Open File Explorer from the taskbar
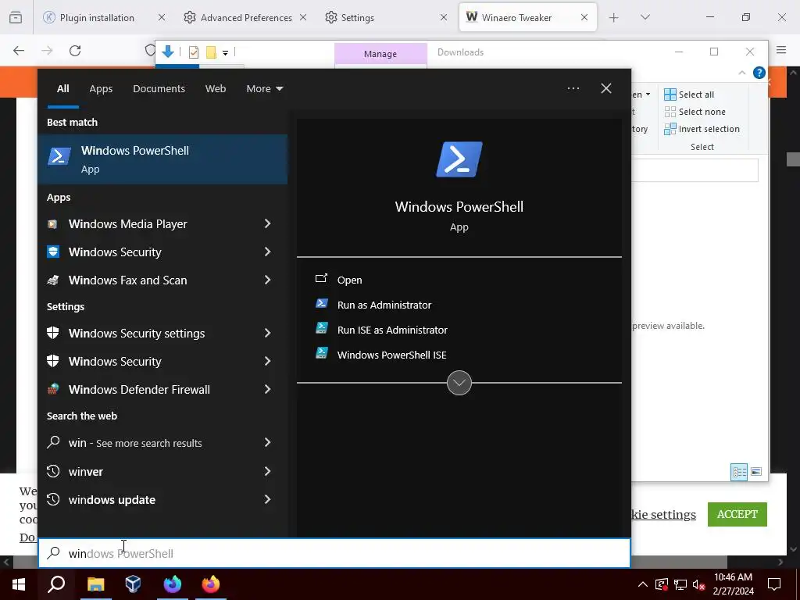 pos(95,584)
